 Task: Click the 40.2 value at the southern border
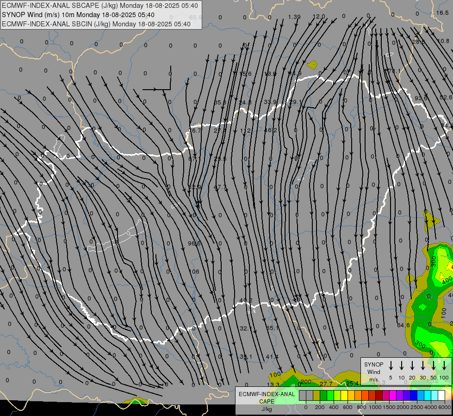pos(246,300)
